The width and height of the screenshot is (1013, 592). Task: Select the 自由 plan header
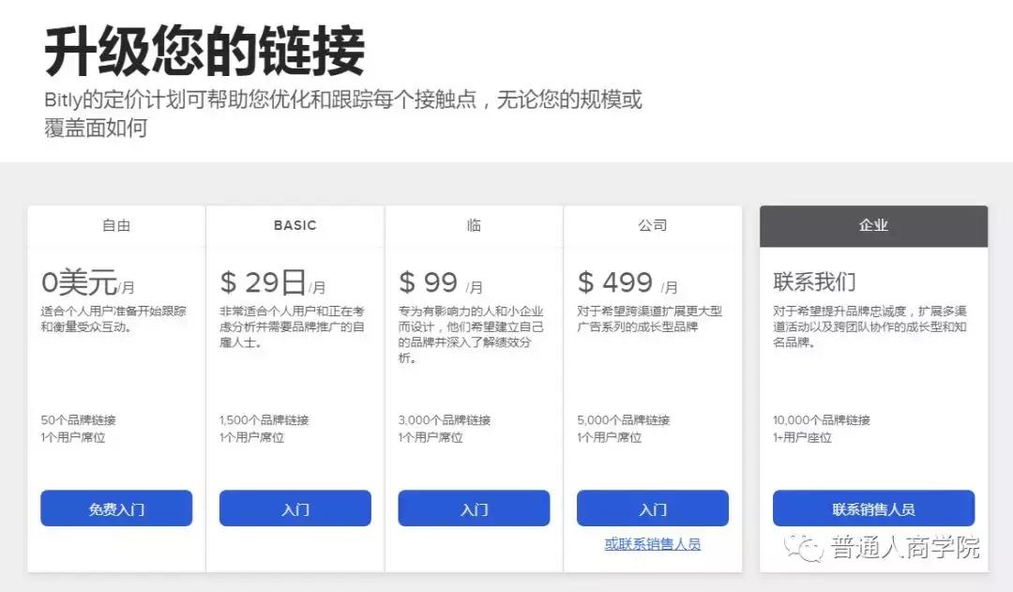pyautogui.click(x=115, y=225)
